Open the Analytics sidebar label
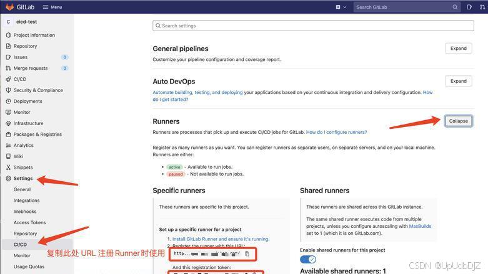The height and width of the screenshot is (274, 488). point(23,145)
